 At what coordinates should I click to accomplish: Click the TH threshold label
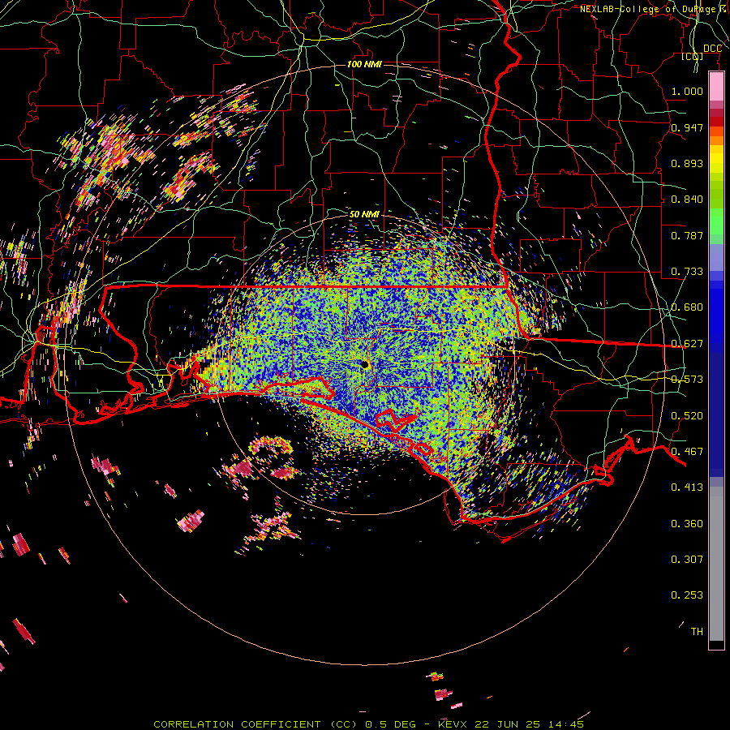[x=697, y=632]
